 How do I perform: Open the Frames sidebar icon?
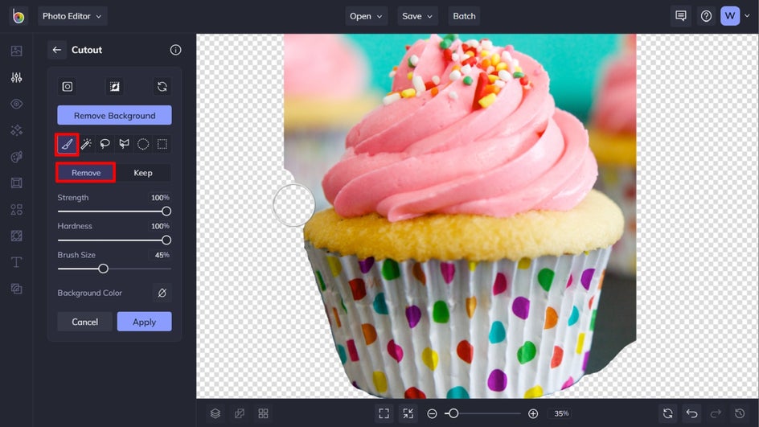click(16, 183)
